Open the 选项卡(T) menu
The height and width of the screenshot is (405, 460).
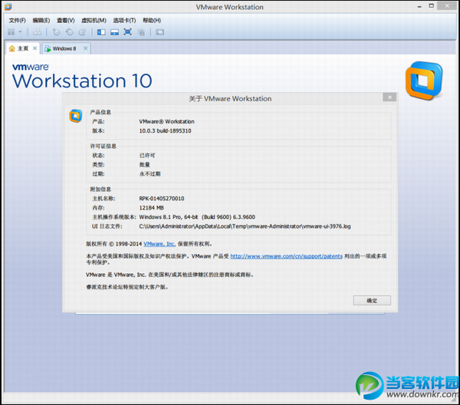[124, 20]
